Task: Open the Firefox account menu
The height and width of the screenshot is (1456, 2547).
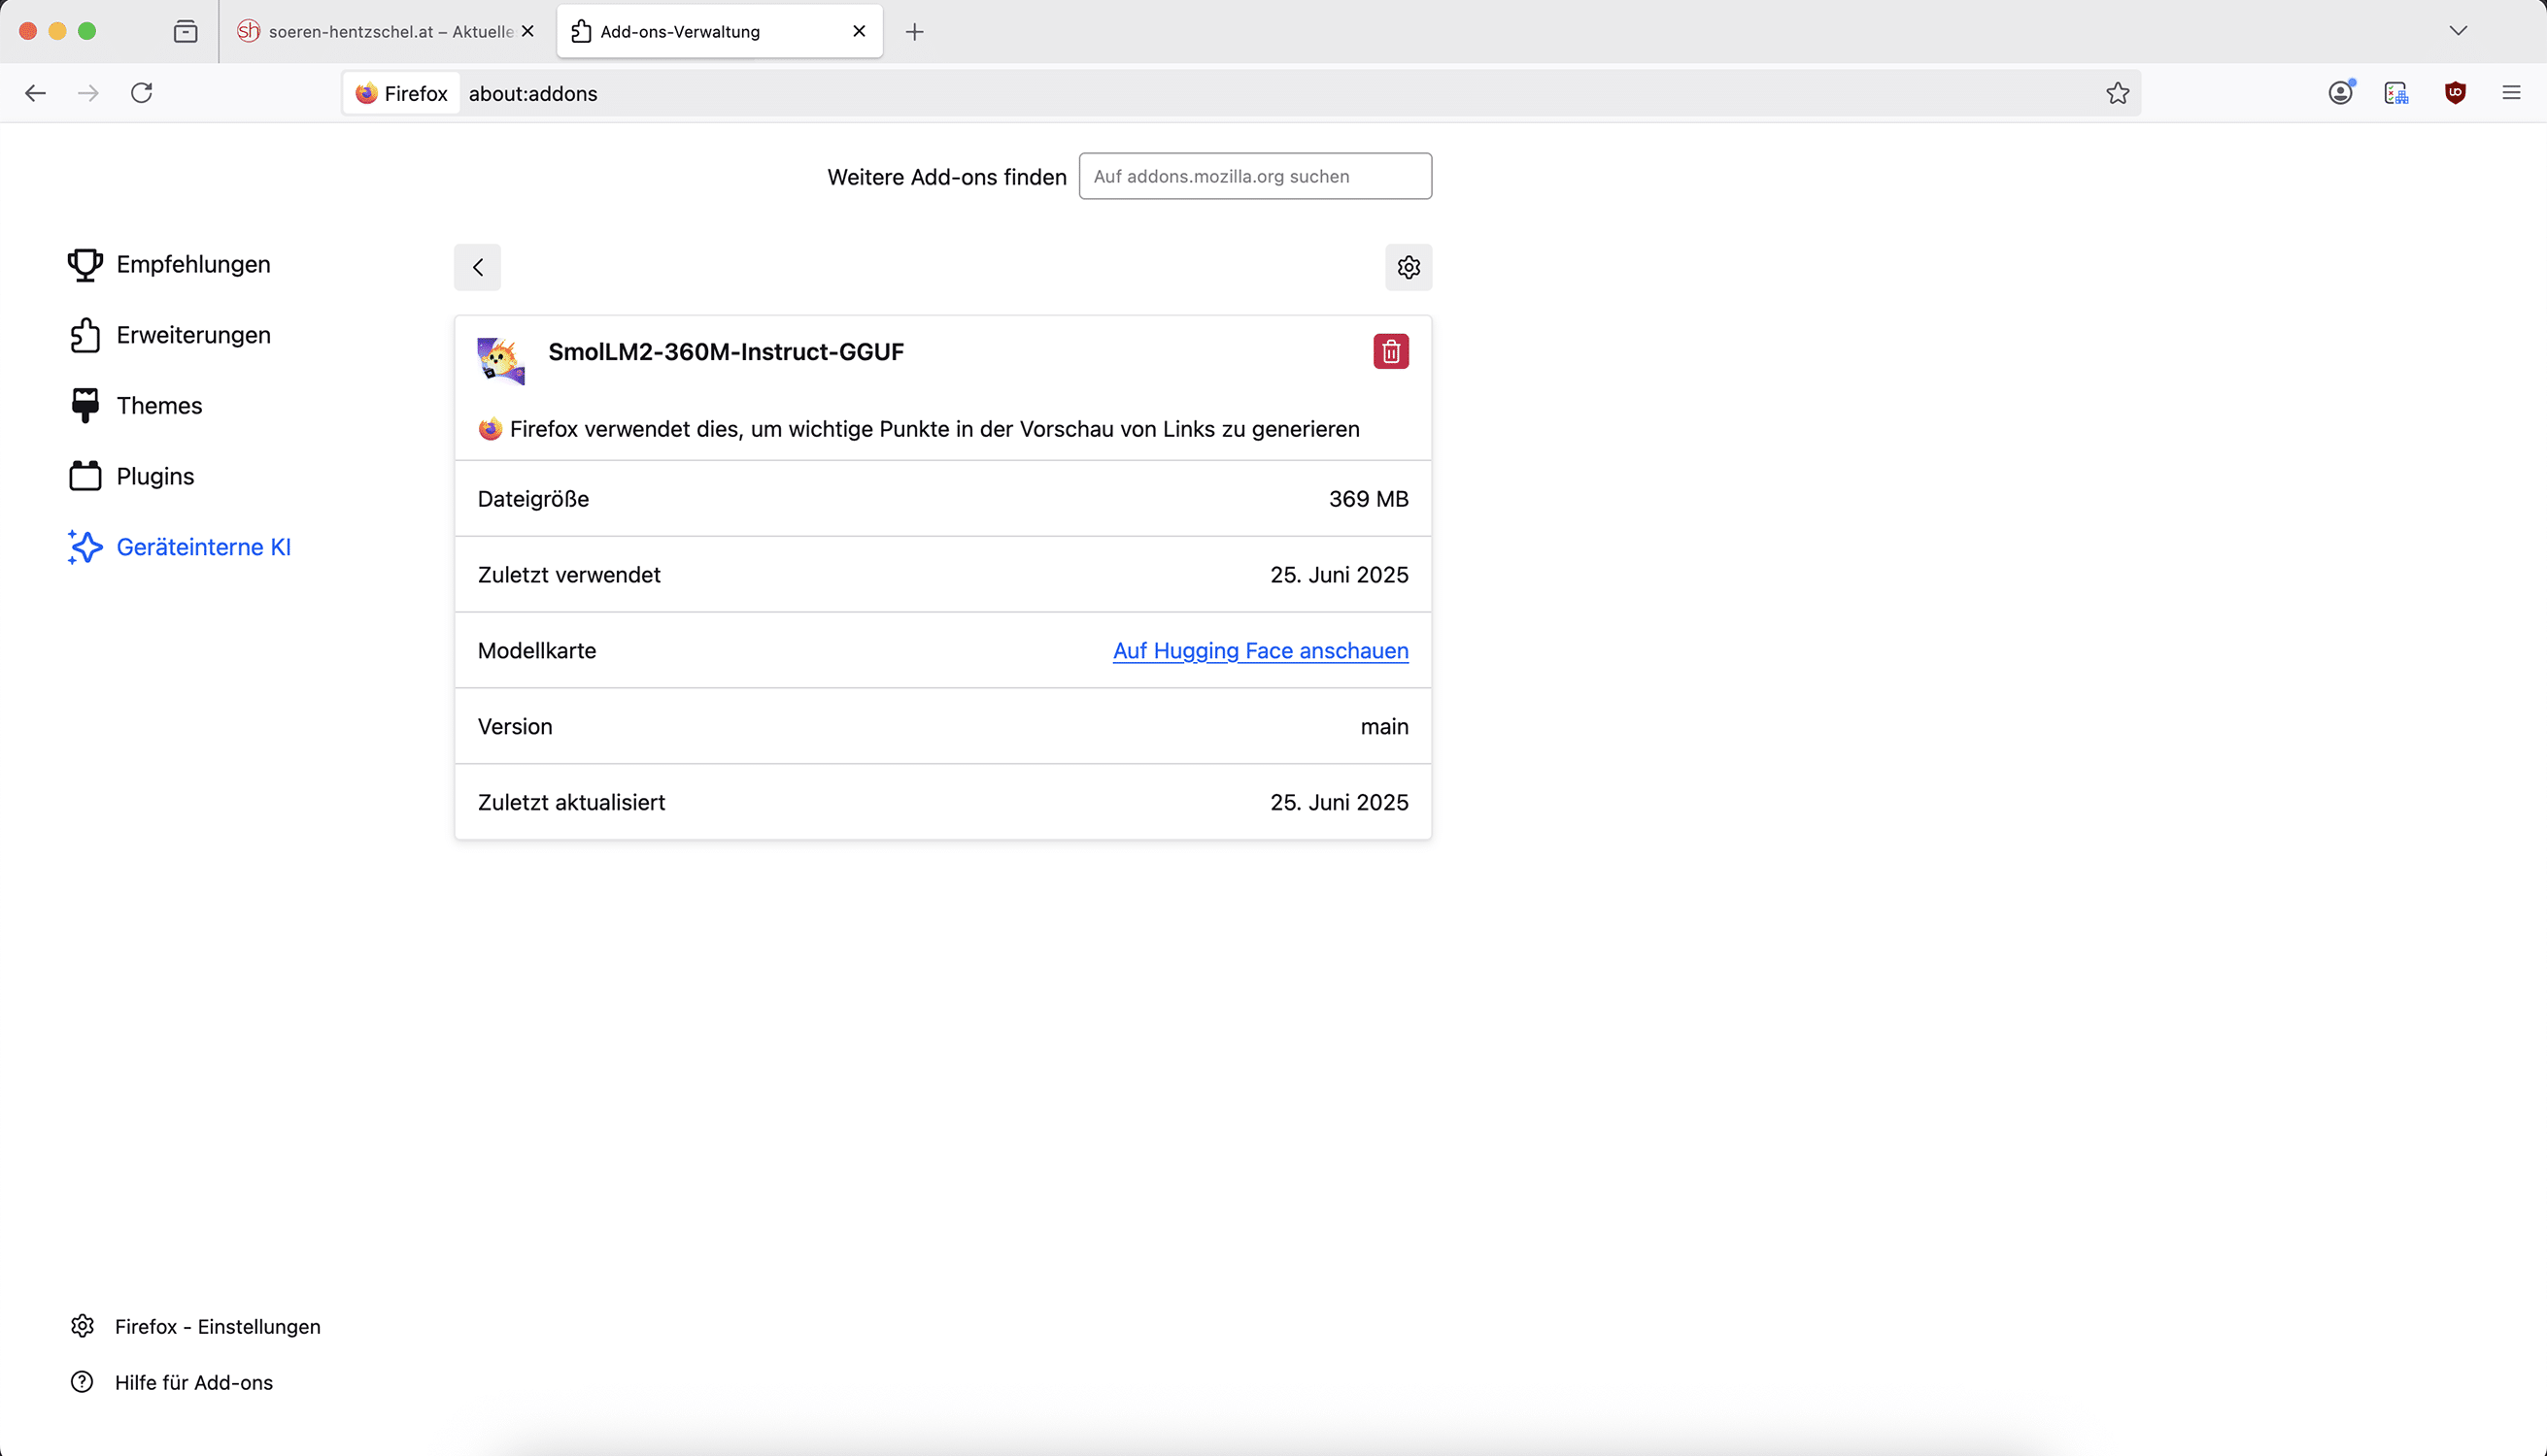Action: click(2340, 93)
